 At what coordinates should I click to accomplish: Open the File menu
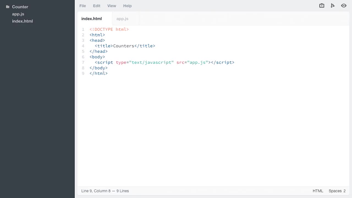82,6
